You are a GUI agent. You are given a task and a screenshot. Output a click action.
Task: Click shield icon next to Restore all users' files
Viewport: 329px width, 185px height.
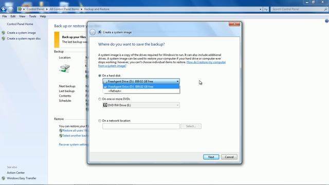61,131
